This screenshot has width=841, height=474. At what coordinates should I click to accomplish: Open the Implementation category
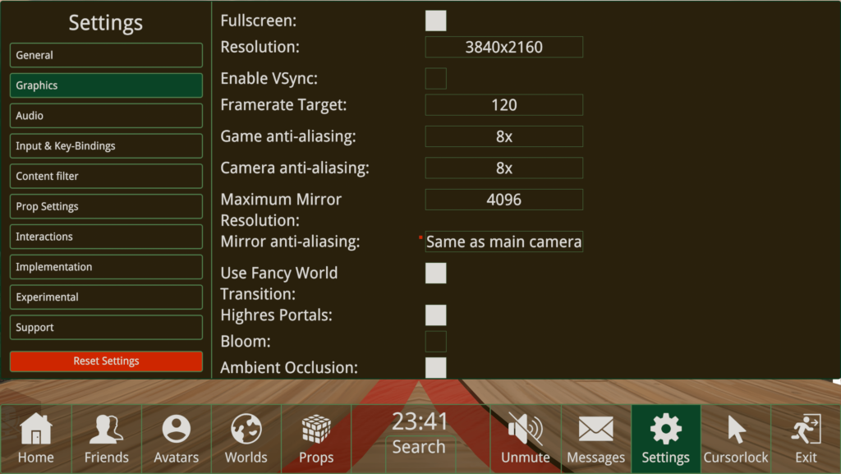(106, 267)
